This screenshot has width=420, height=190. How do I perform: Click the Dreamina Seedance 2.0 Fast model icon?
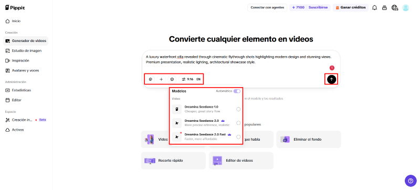[x=177, y=137]
